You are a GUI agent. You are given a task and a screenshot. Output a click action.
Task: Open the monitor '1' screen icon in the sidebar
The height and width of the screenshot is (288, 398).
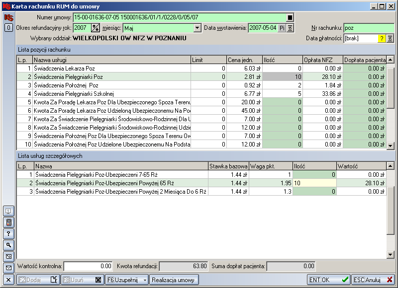8,211
